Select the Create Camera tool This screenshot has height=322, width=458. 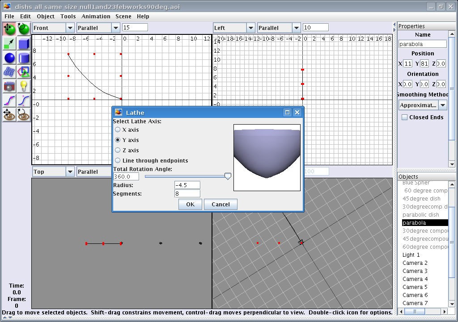9,86
